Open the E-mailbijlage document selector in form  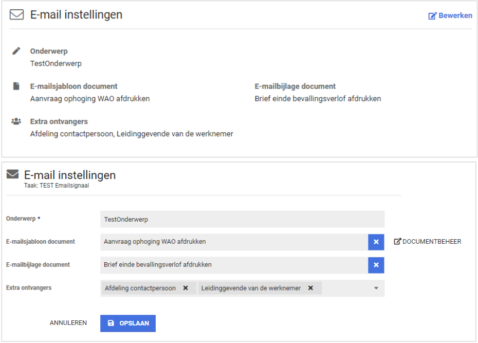coord(234,265)
